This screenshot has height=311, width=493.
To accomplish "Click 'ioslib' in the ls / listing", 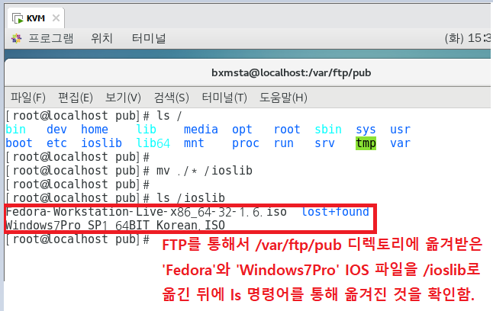I will (x=101, y=143).
